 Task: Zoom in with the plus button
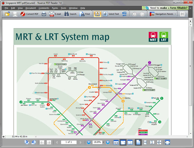pyautogui.click(x=108, y=142)
